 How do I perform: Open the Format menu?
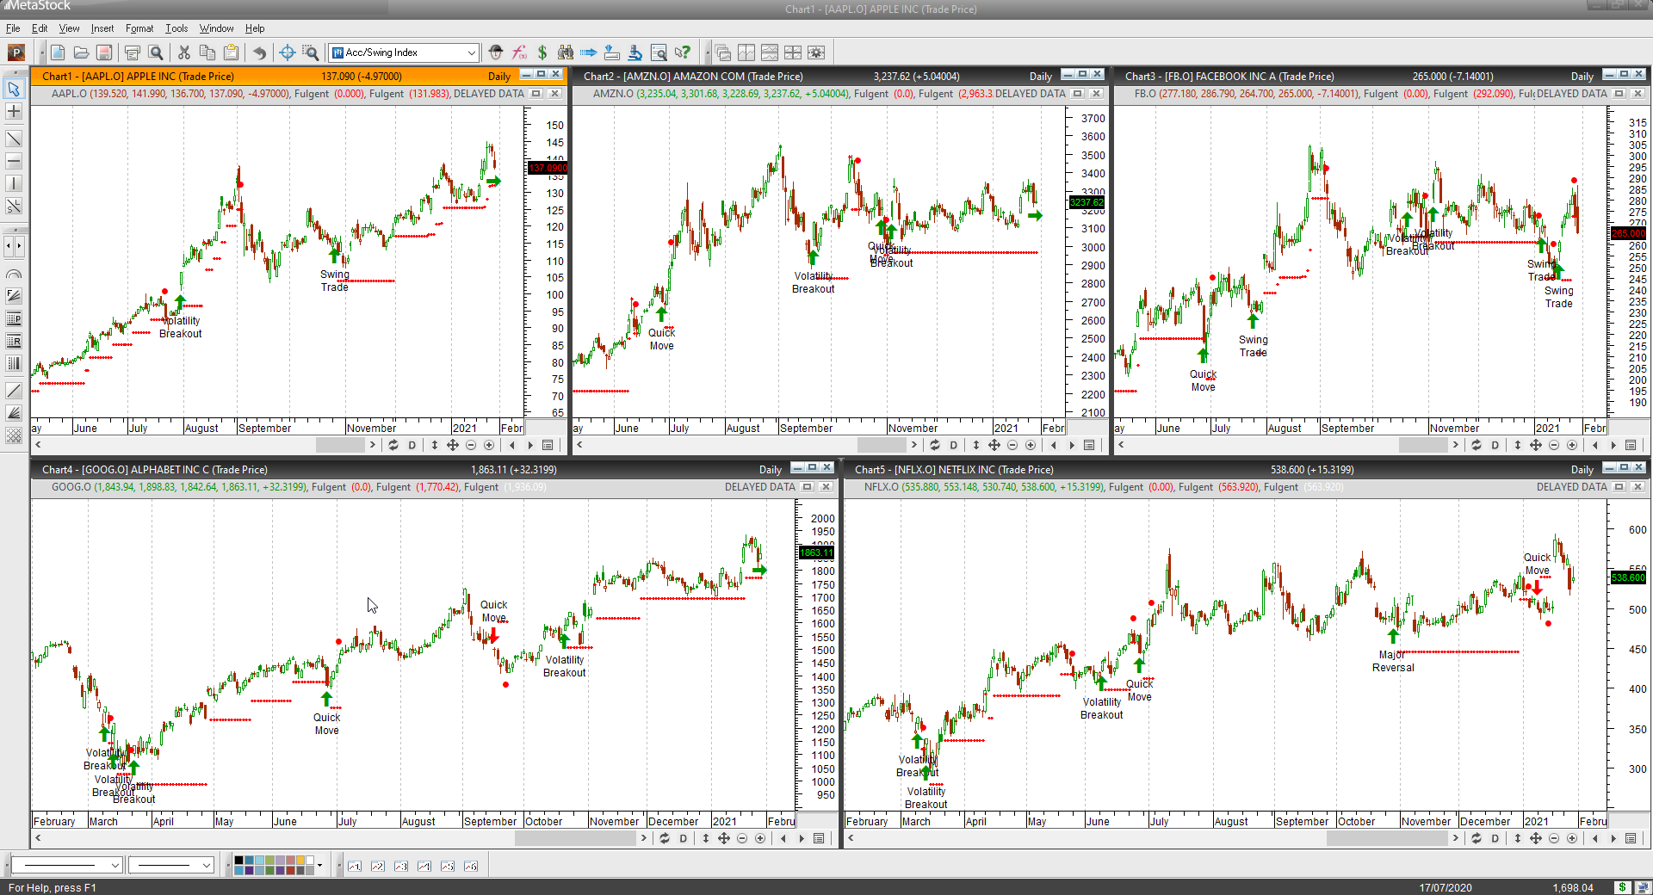point(139,28)
